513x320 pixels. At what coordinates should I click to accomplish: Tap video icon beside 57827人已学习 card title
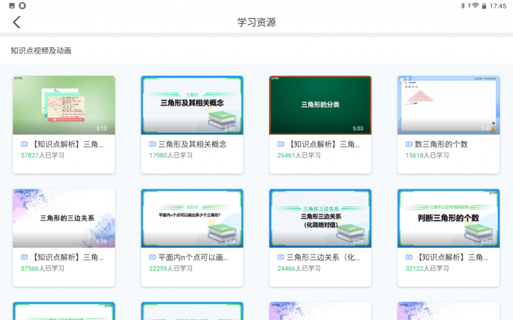[24, 144]
